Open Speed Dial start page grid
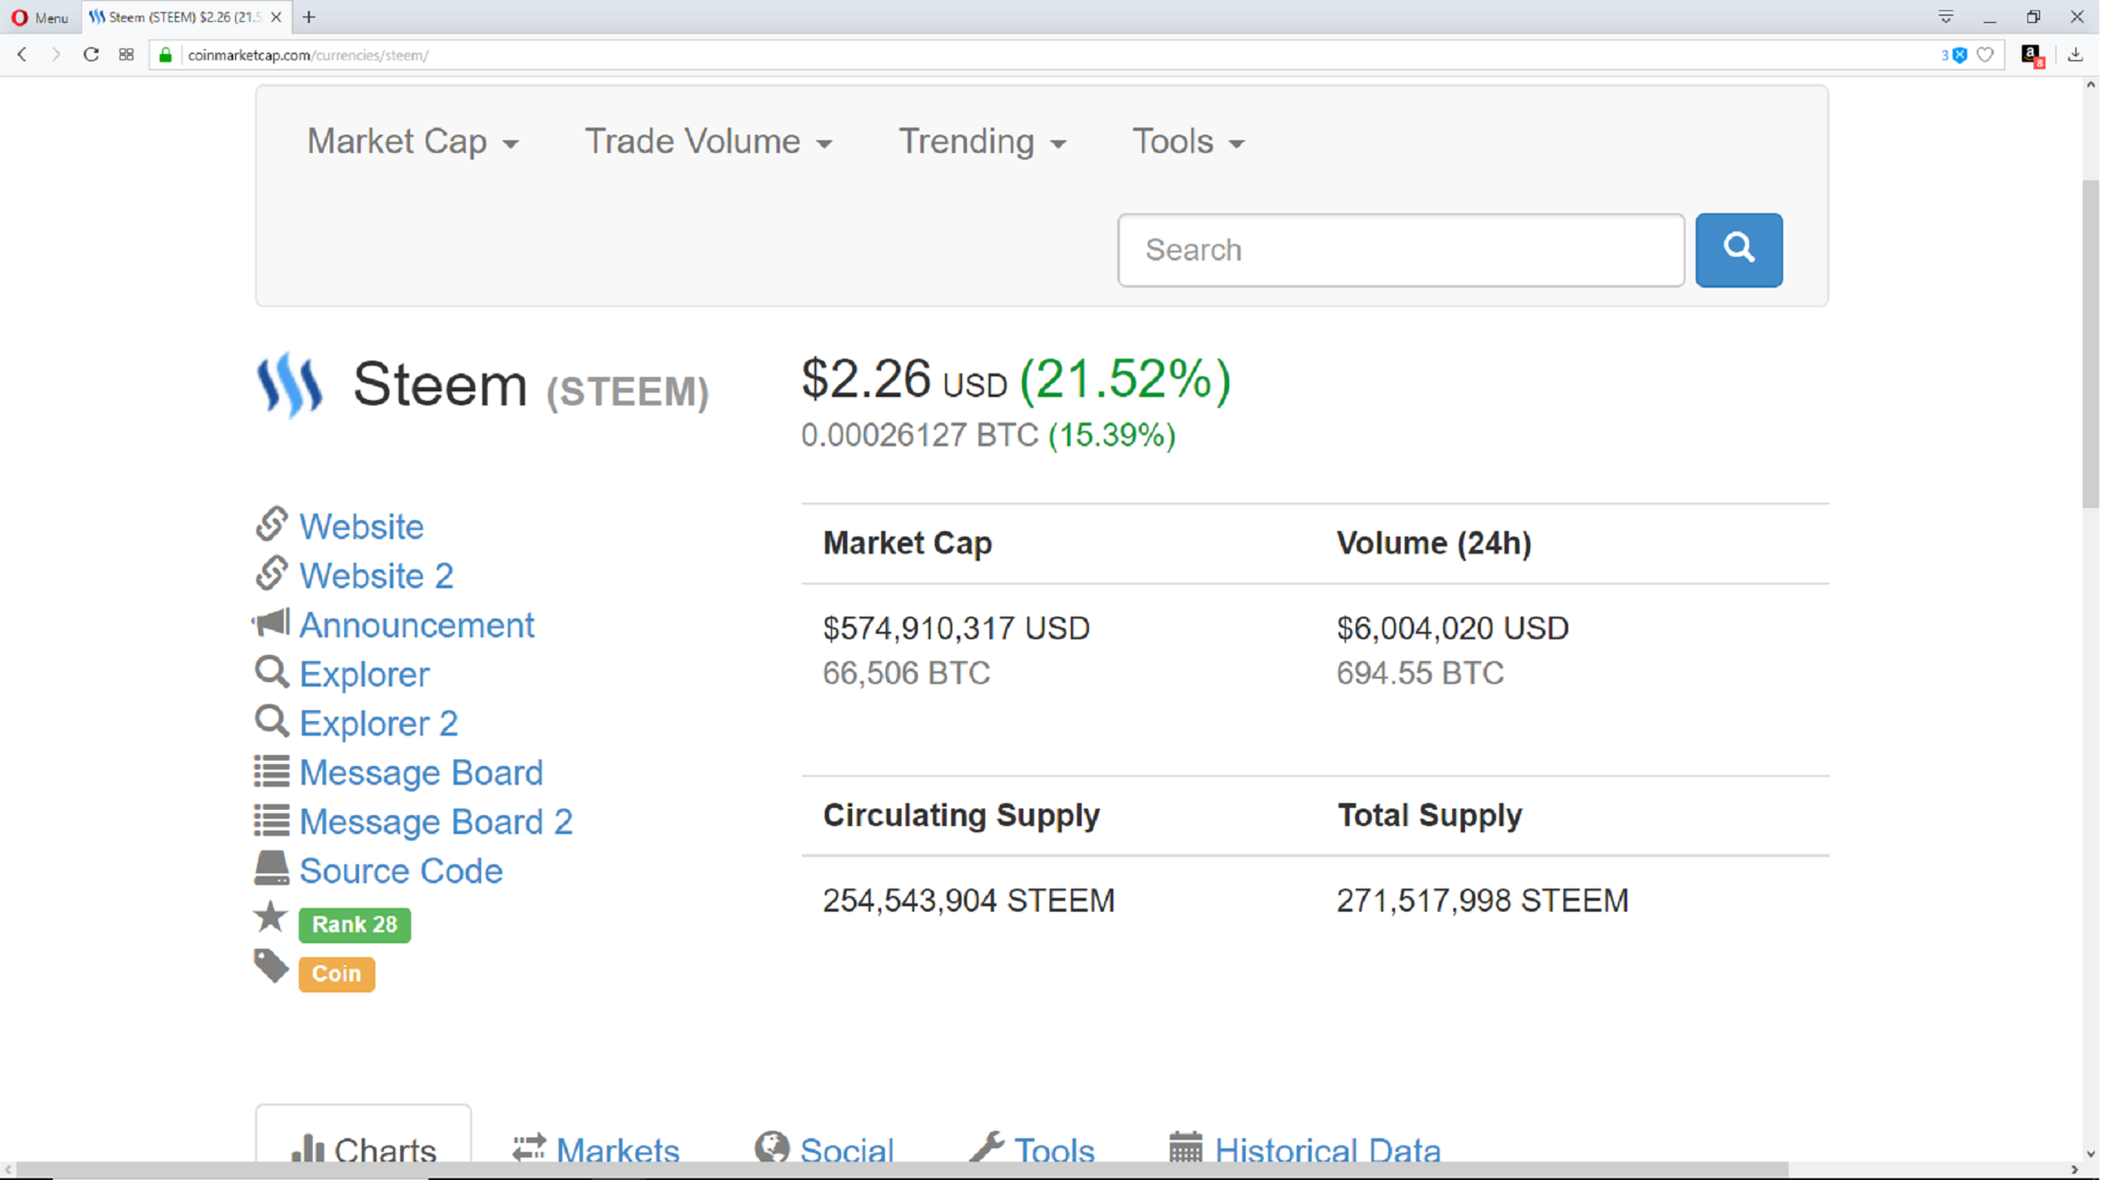2110x1180 pixels. pyautogui.click(x=126, y=55)
